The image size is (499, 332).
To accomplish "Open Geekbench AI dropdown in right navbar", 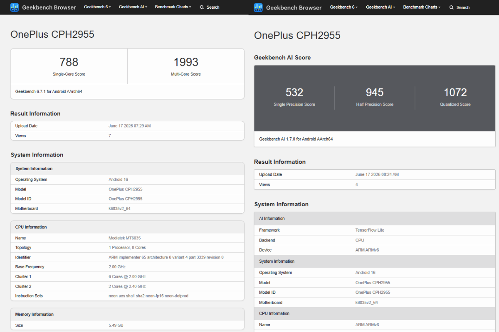I will 380,7.
